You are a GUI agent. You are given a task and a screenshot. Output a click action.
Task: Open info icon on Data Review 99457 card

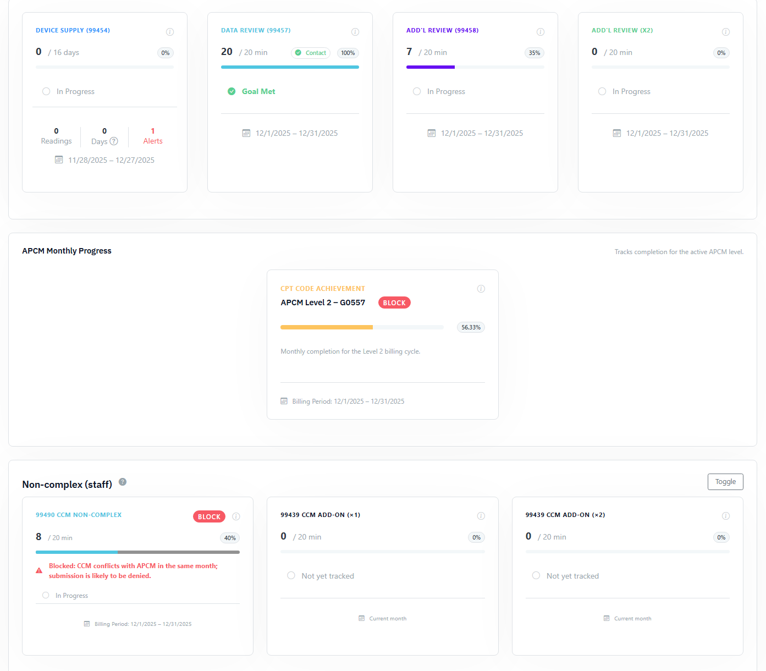[x=355, y=32]
